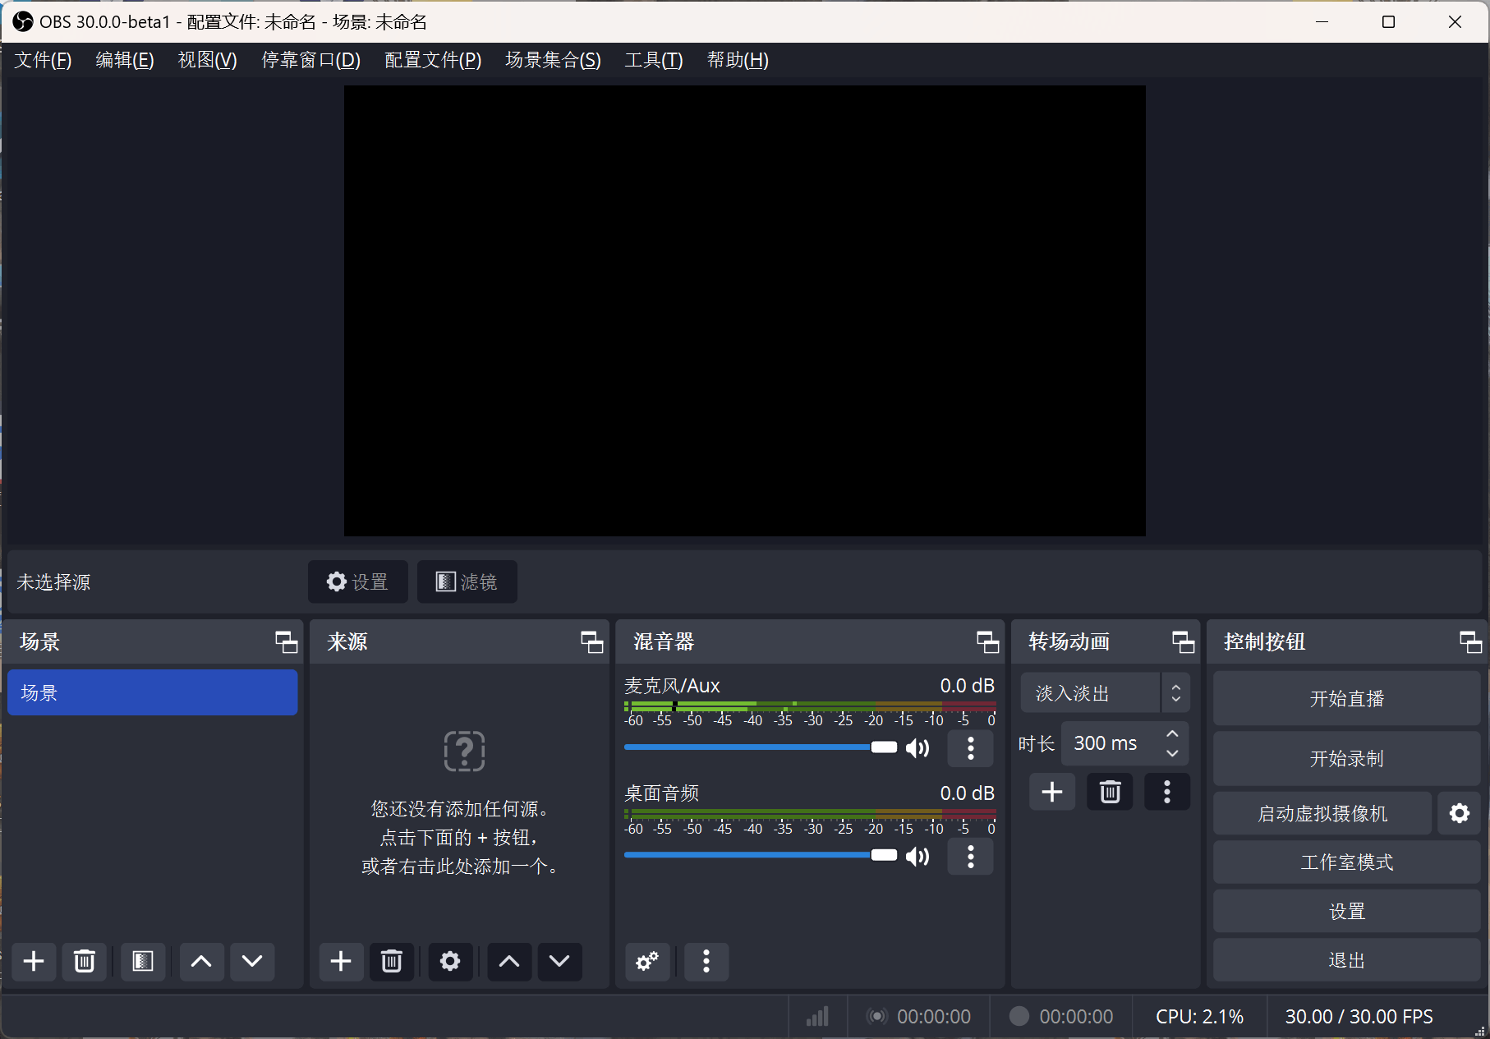Open the Scene Collection (场景集合) menu
This screenshot has width=1490, height=1039.
[553, 60]
